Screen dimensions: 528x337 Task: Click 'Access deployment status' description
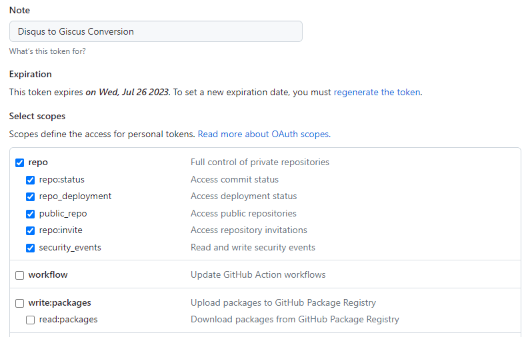pyautogui.click(x=244, y=196)
